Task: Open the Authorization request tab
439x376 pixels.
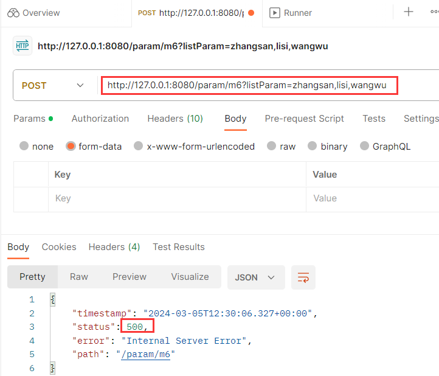Action: coord(100,119)
